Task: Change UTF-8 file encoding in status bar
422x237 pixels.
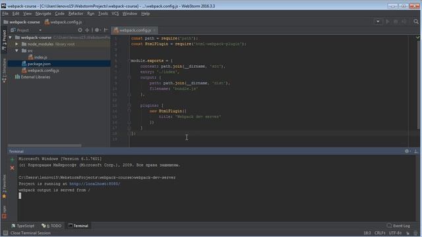Action: pyautogui.click(x=395, y=233)
